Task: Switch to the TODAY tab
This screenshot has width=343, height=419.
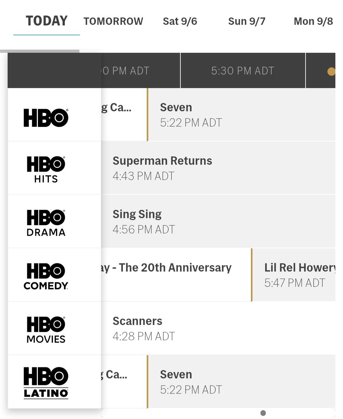Action: (47, 21)
